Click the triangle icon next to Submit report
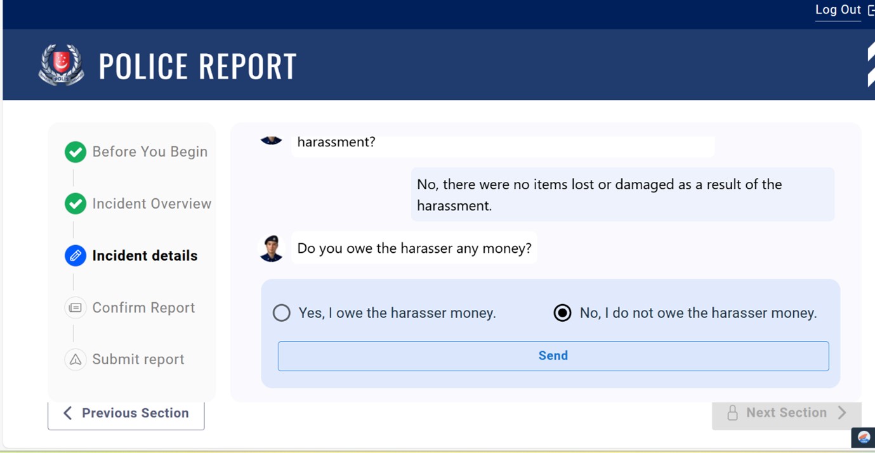Image resolution: width=875 pixels, height=453 pixels. click(75, 359)
